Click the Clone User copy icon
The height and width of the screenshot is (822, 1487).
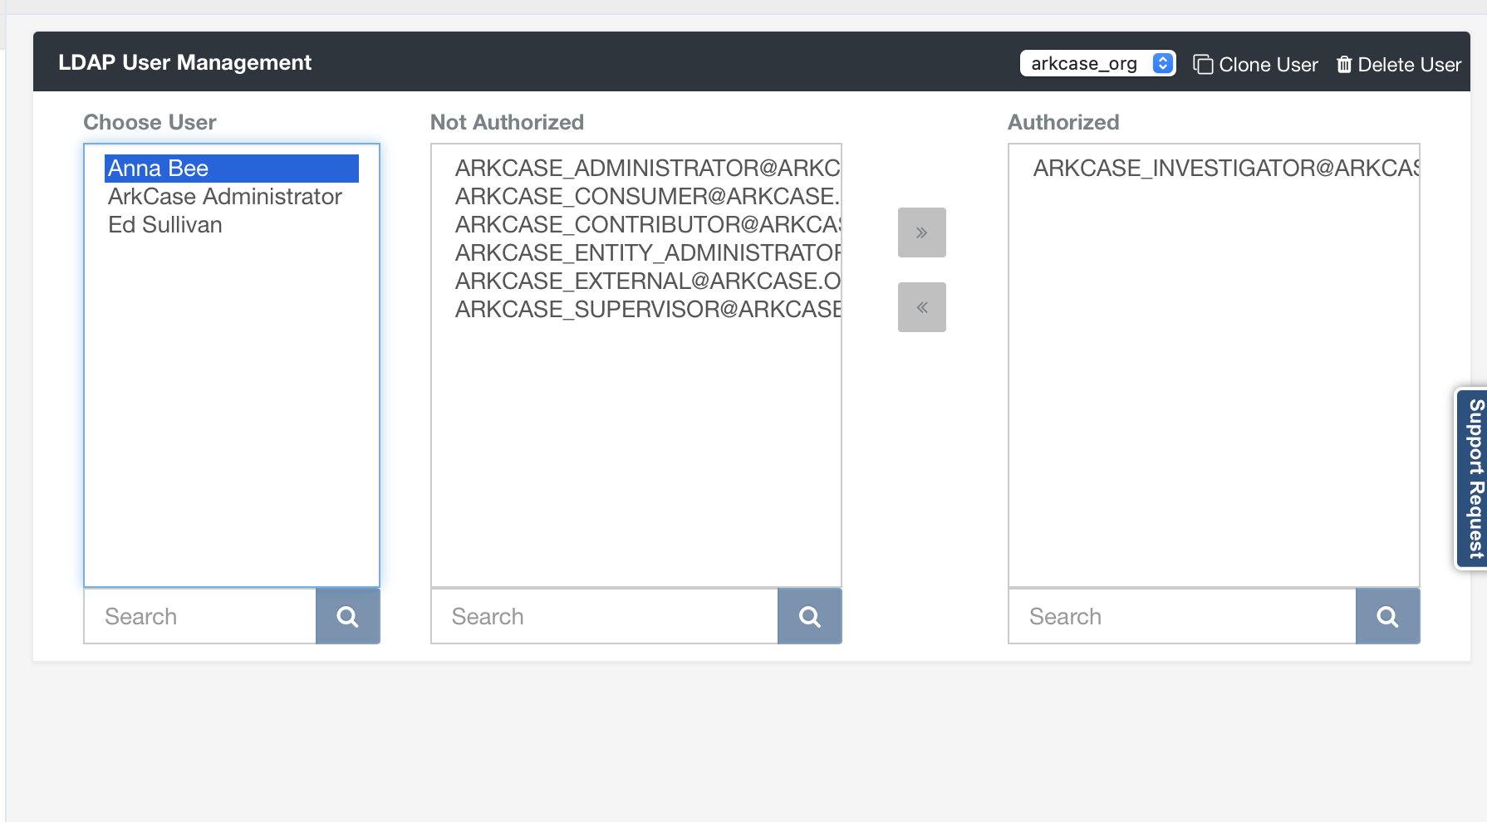click(x=1203, y=64)
